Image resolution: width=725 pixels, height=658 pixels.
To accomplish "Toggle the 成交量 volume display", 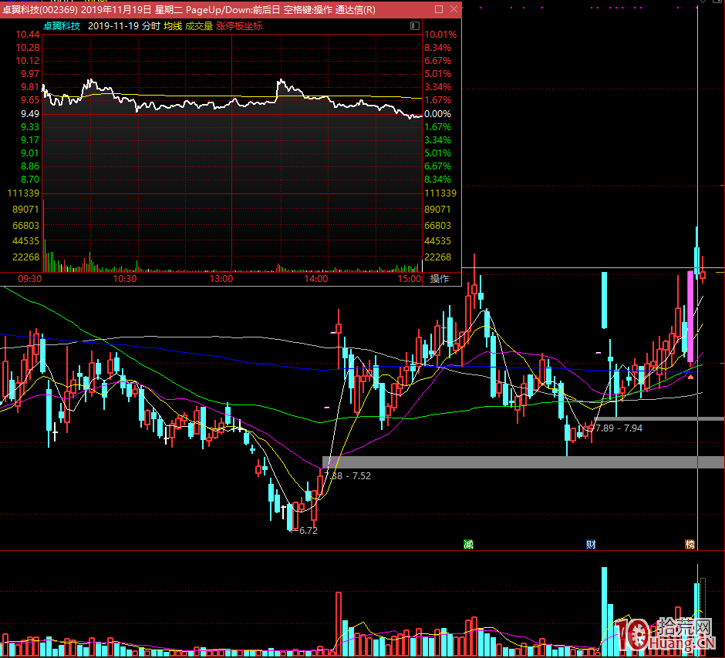I will pos(199,25).
